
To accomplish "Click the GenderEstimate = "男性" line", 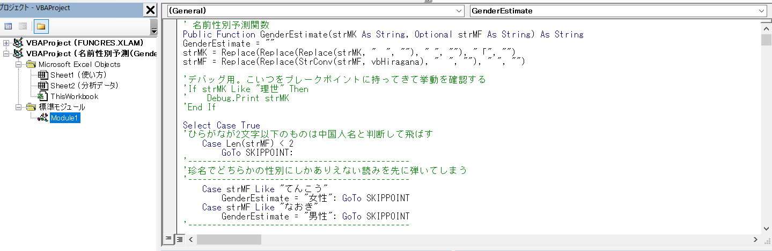I will coord(315,216).
